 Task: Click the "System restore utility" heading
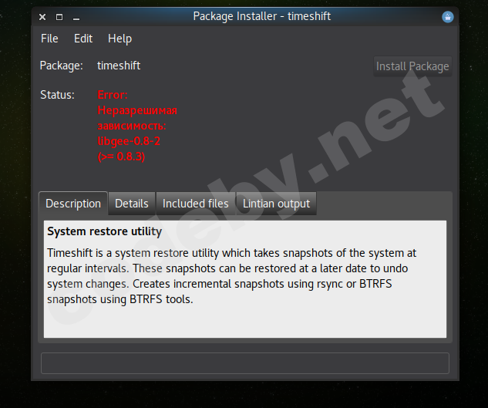[104, 231]
